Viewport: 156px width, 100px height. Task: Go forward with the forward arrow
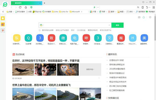click(x=16, y=7)
